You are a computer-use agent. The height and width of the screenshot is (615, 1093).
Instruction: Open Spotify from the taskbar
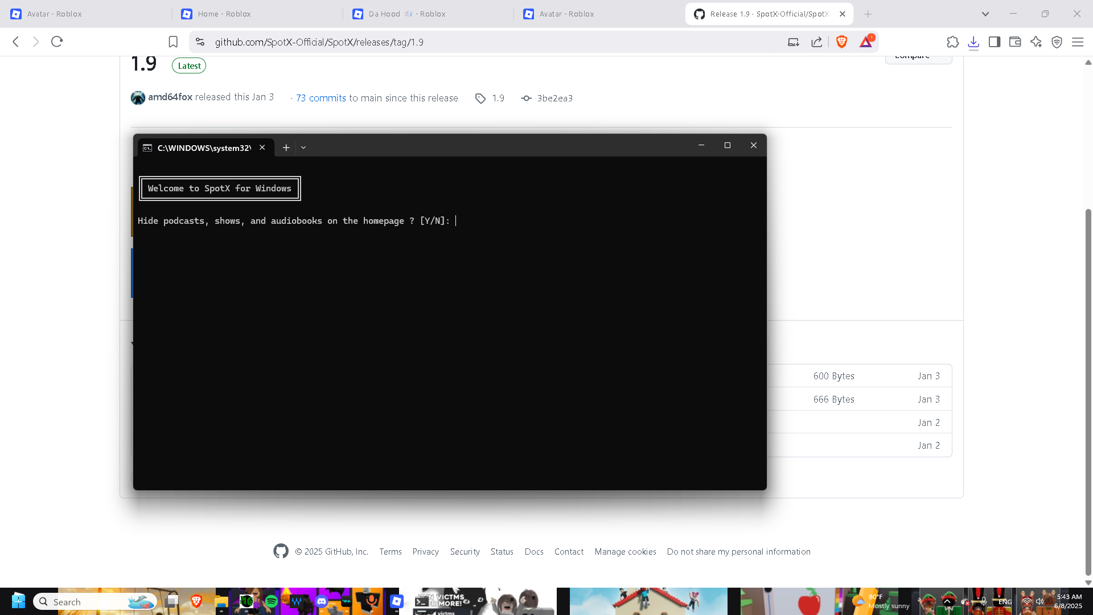272,601
